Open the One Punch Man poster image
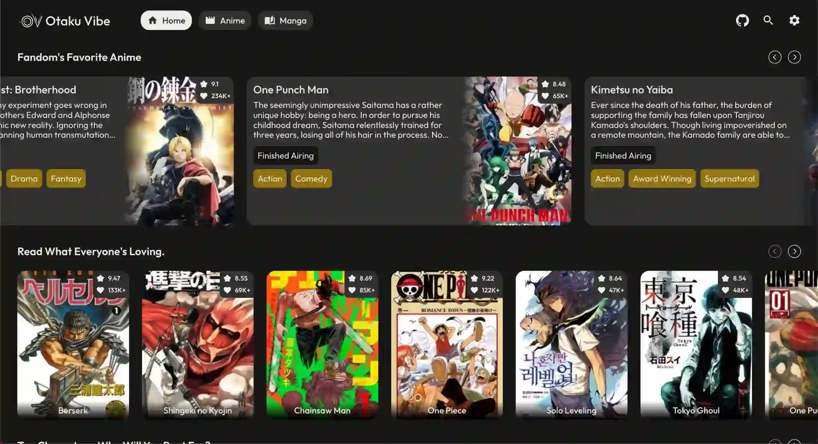Screen dimensions: 818x444 [517, 151]
